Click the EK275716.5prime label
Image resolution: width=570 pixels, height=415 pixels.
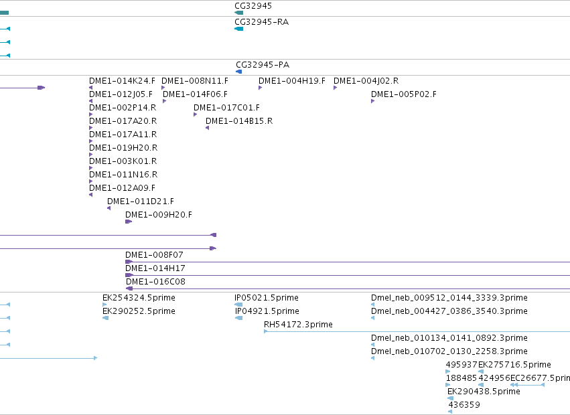click(515, 365)
